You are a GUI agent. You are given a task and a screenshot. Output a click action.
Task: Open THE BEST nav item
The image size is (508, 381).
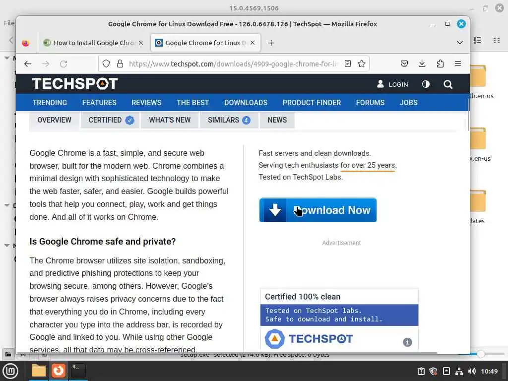tap(193, 102)
